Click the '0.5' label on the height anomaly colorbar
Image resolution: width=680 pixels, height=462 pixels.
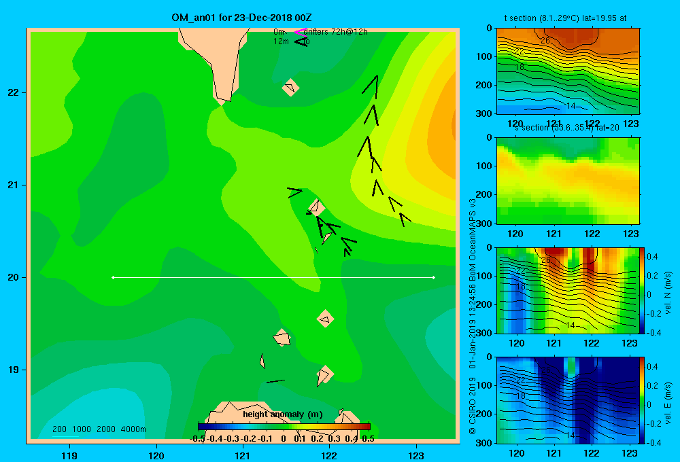[368, 439]
